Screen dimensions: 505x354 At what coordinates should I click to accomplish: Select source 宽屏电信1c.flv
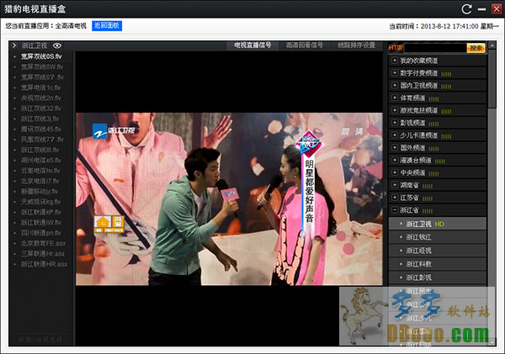pos(41,87)
